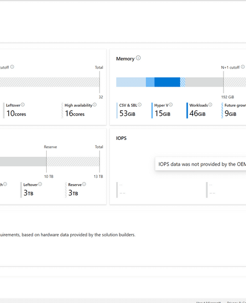Image resolution: width=246 pixels, height=303 pixels.
Task: Click the Memory section heading
Action: (125, 59)
